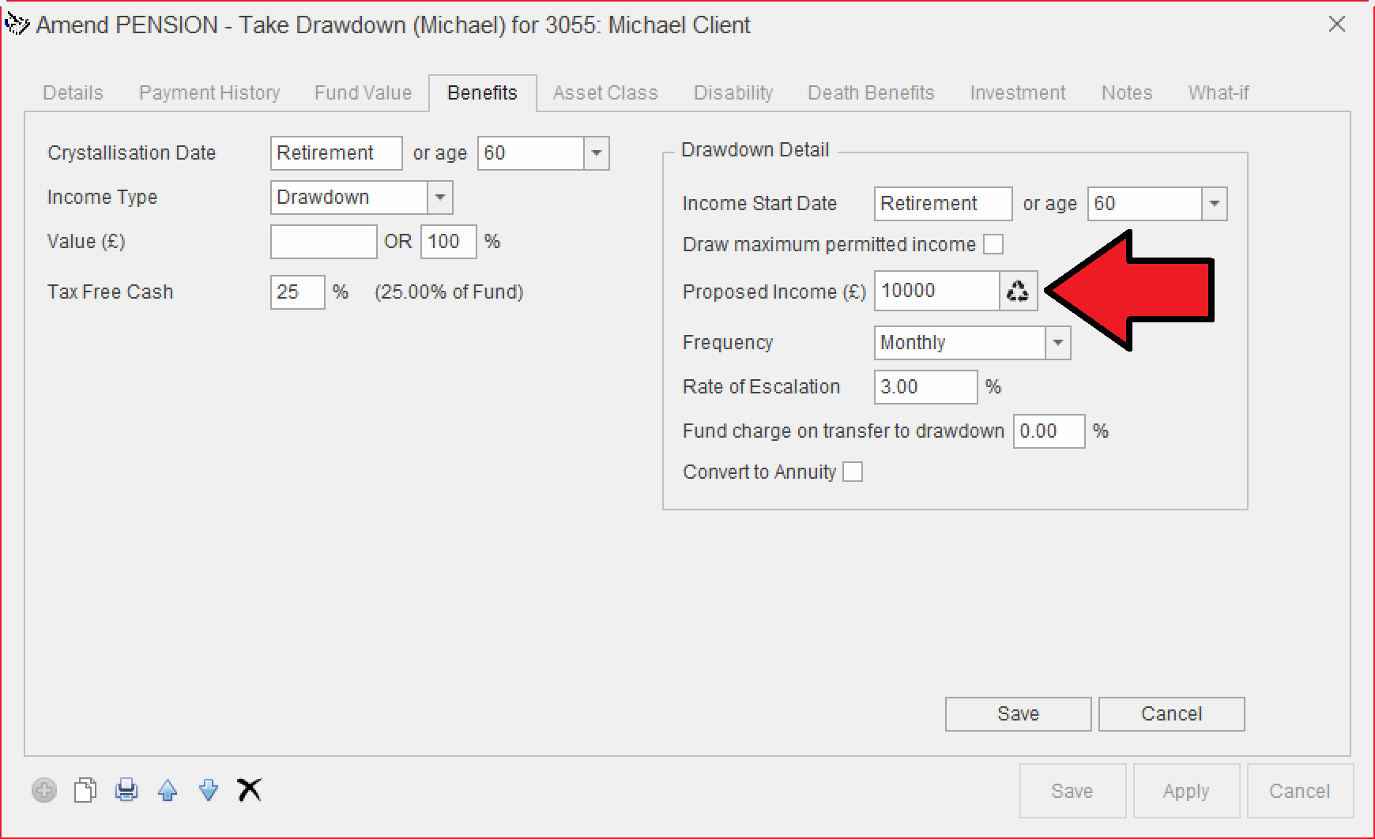Click the Rate of Escalation field
This screenshot has width=1375, height=839.
pos(926,386)
